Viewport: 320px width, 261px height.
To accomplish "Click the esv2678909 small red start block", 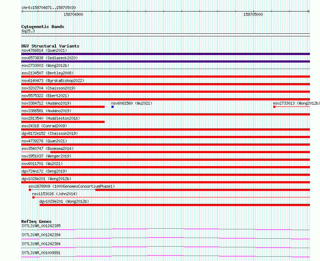I will coord(30,190).
